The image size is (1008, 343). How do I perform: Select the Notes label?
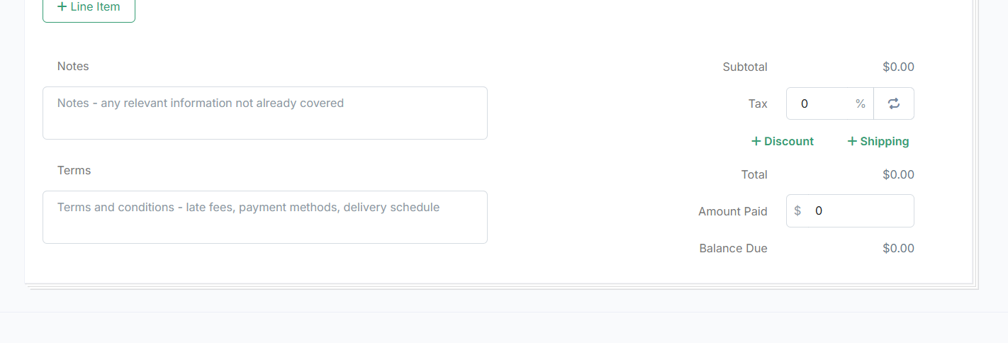73,66
